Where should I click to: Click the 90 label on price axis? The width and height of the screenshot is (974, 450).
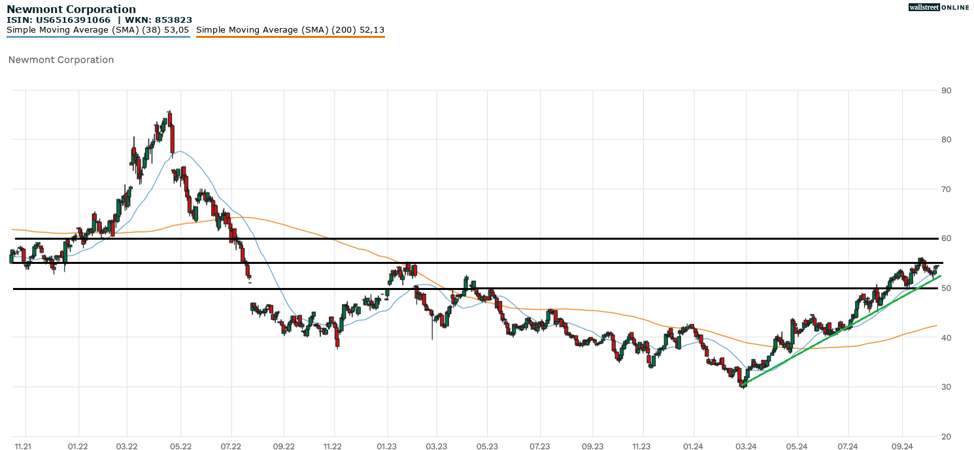click(x=945, y=90)
